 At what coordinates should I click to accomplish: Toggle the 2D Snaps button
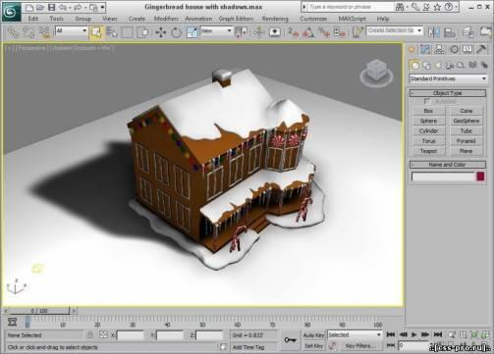pos(293,32)
